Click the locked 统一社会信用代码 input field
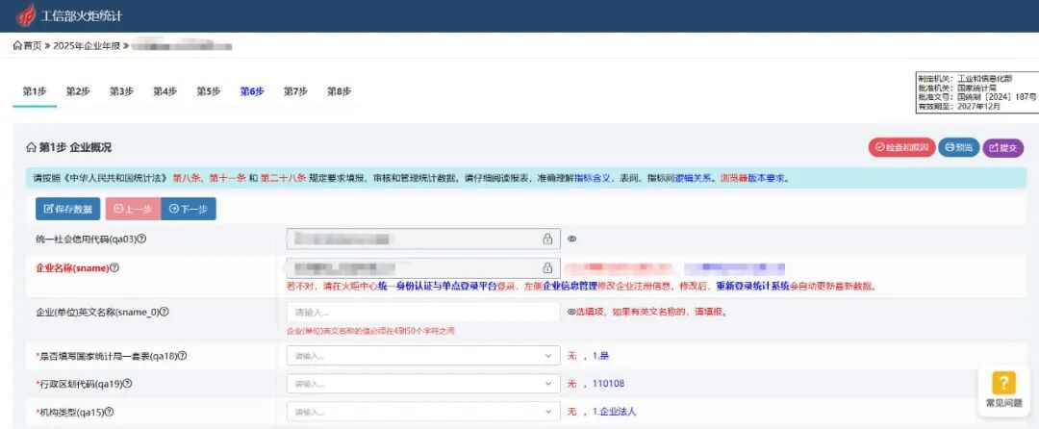This screenshot has width=1039, height=429. point(423,239)
